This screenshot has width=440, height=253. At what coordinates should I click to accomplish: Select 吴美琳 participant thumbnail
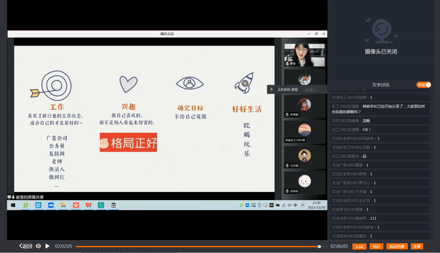[x=304, y=106]
